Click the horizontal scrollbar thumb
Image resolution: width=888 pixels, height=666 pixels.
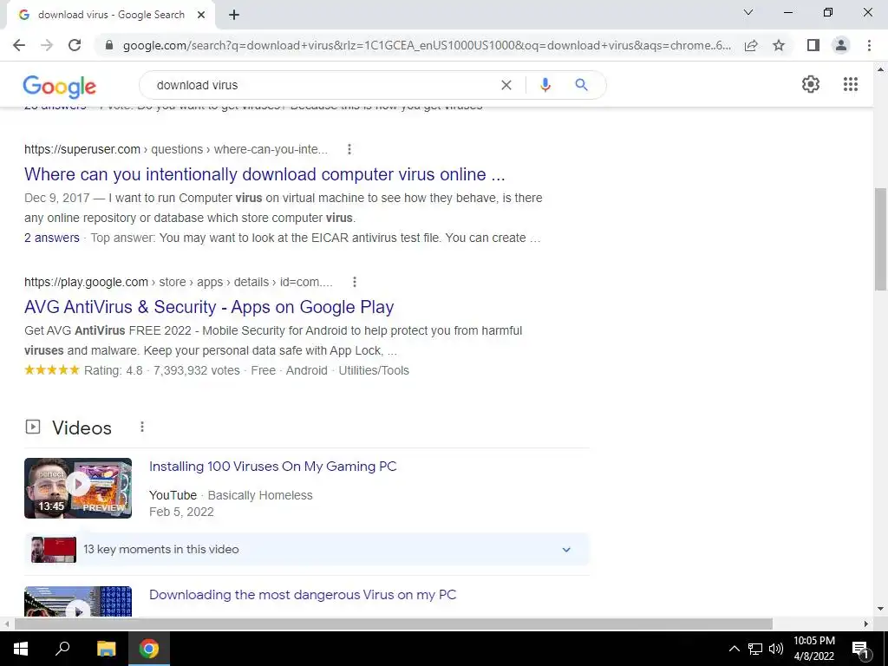click(394, 624)
